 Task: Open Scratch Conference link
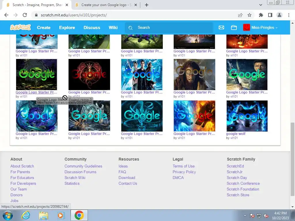pyautogui.click(x=243, y=183)
